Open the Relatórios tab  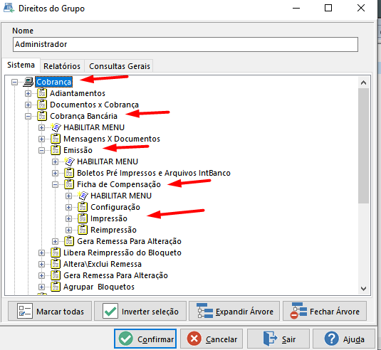tap(62, 66)
